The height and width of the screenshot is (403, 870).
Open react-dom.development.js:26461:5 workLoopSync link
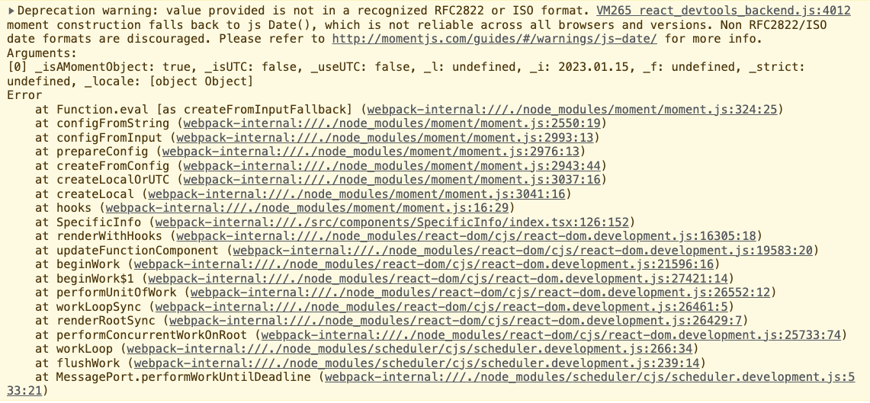(441, 306)
